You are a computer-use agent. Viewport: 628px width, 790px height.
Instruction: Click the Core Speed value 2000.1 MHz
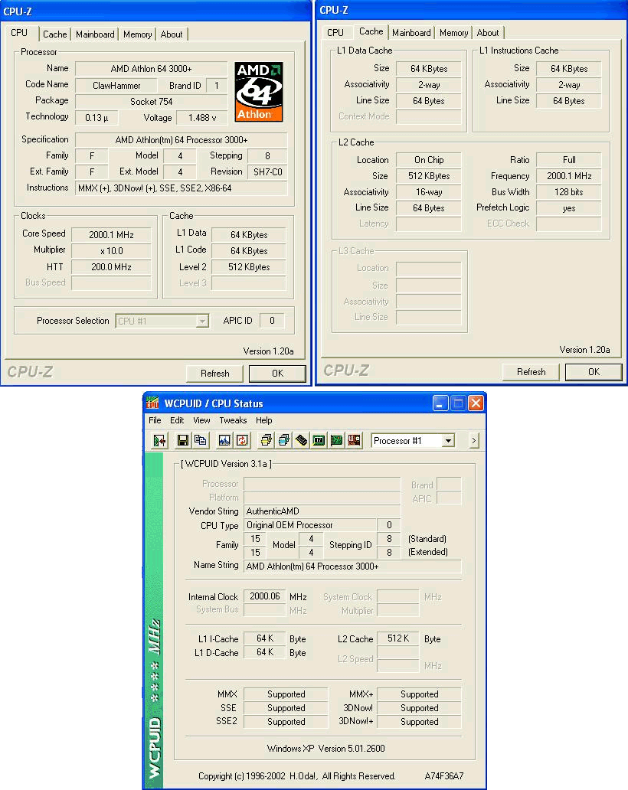[111, 235]
